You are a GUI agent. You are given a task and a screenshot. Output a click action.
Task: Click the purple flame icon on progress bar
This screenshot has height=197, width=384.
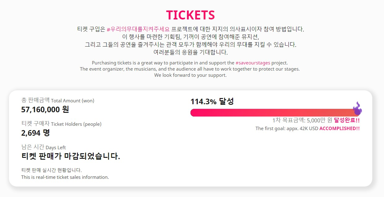click(x=357, y=108)
